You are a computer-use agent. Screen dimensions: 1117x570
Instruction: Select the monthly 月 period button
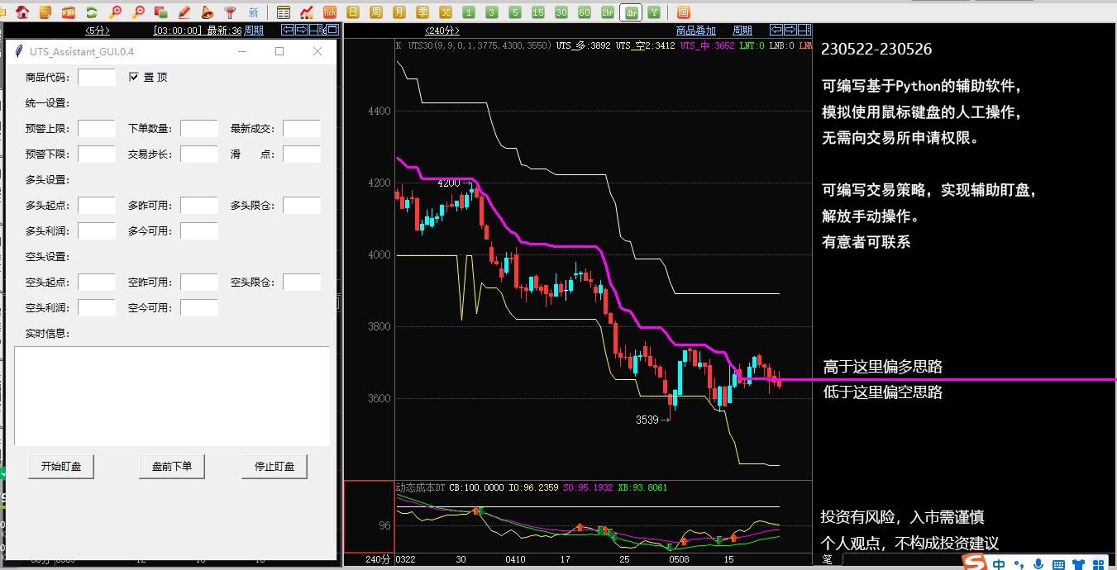399,12
